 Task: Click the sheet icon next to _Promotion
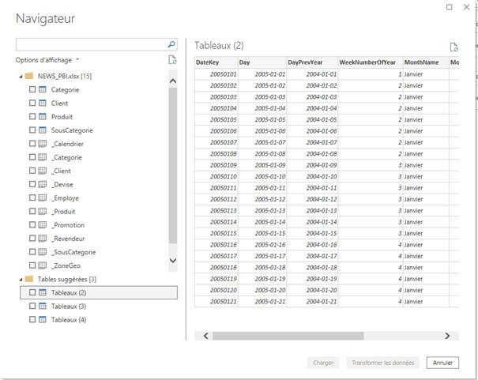click(43, 225)
